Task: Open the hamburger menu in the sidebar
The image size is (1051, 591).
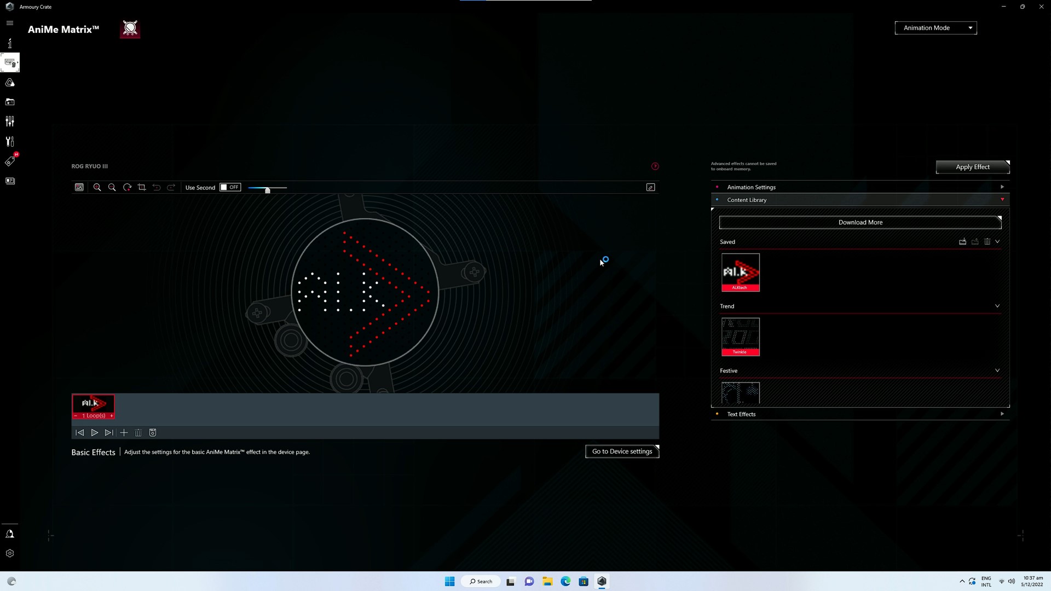Action: pyautogui.click(x=10, y=23)
